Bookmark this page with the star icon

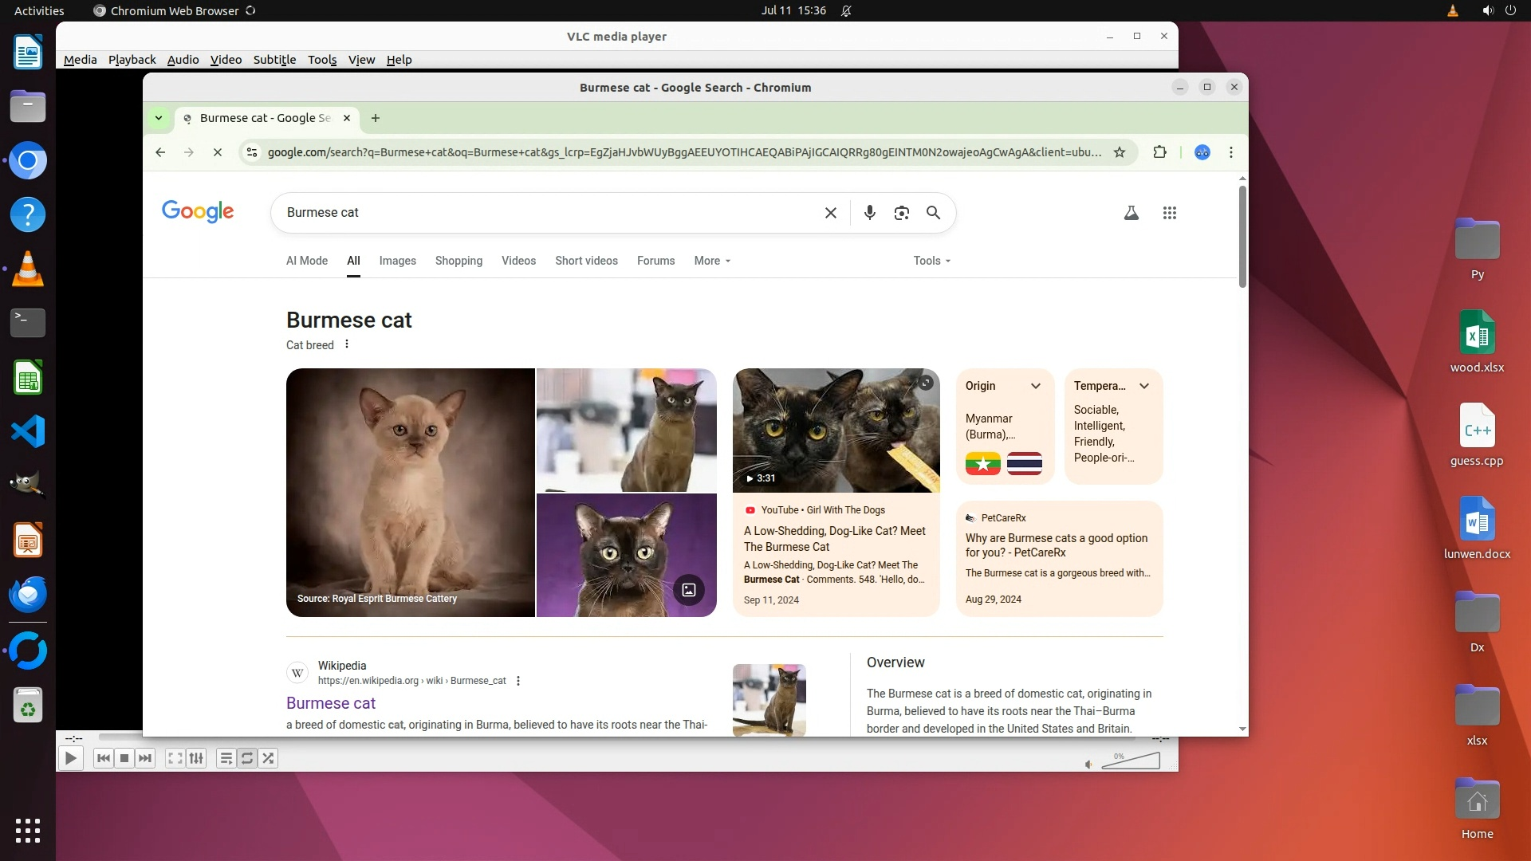coord(1120,152)
